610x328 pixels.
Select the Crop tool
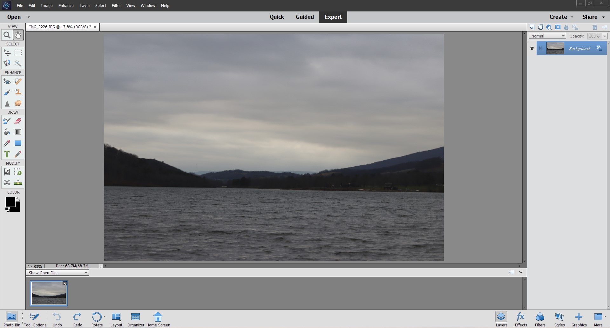click(7, 172)
